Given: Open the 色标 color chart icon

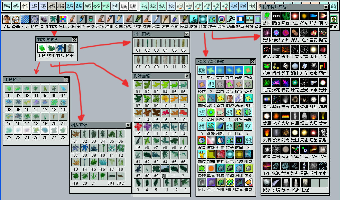Looking at the screenshot, I should [x=62, y=20].
